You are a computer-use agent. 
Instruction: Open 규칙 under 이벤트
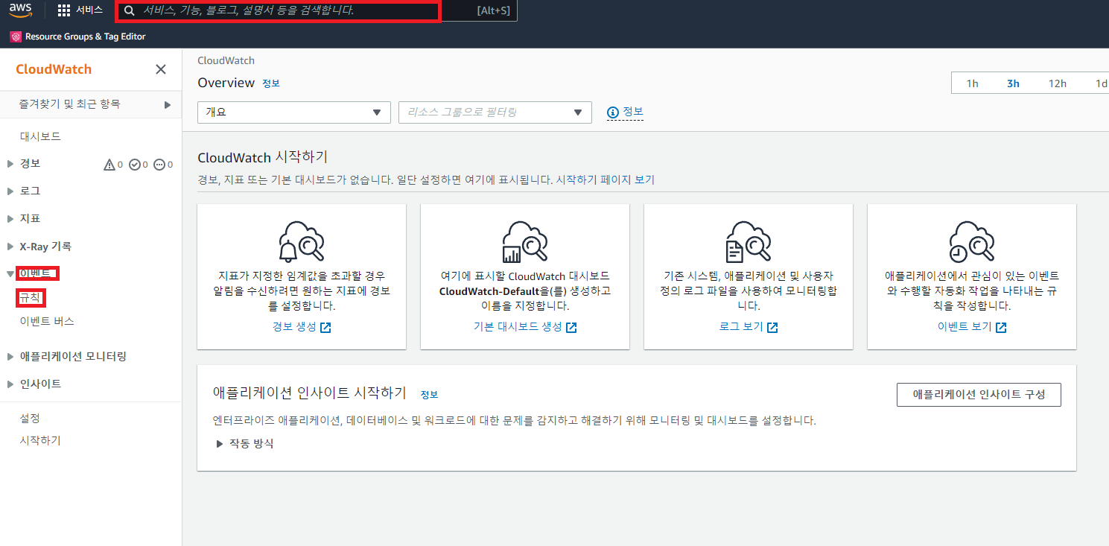[x=31, y=298]
